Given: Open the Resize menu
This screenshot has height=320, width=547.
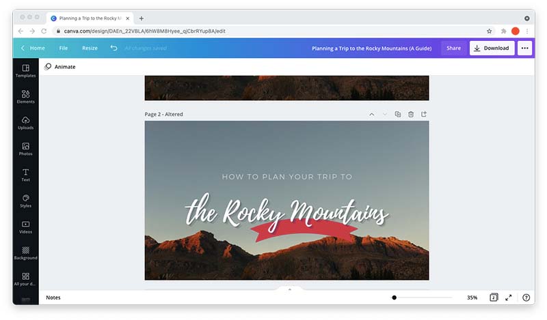Looking at the screenshot, I should pyautogui.click(x=90, y=48).
